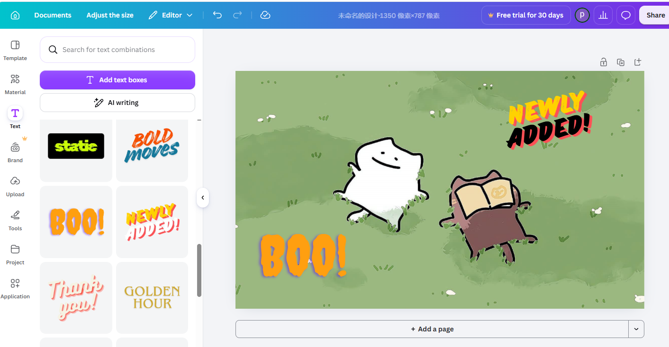
Task: Select the BOO! text on canvas
Action: (303, 255)
